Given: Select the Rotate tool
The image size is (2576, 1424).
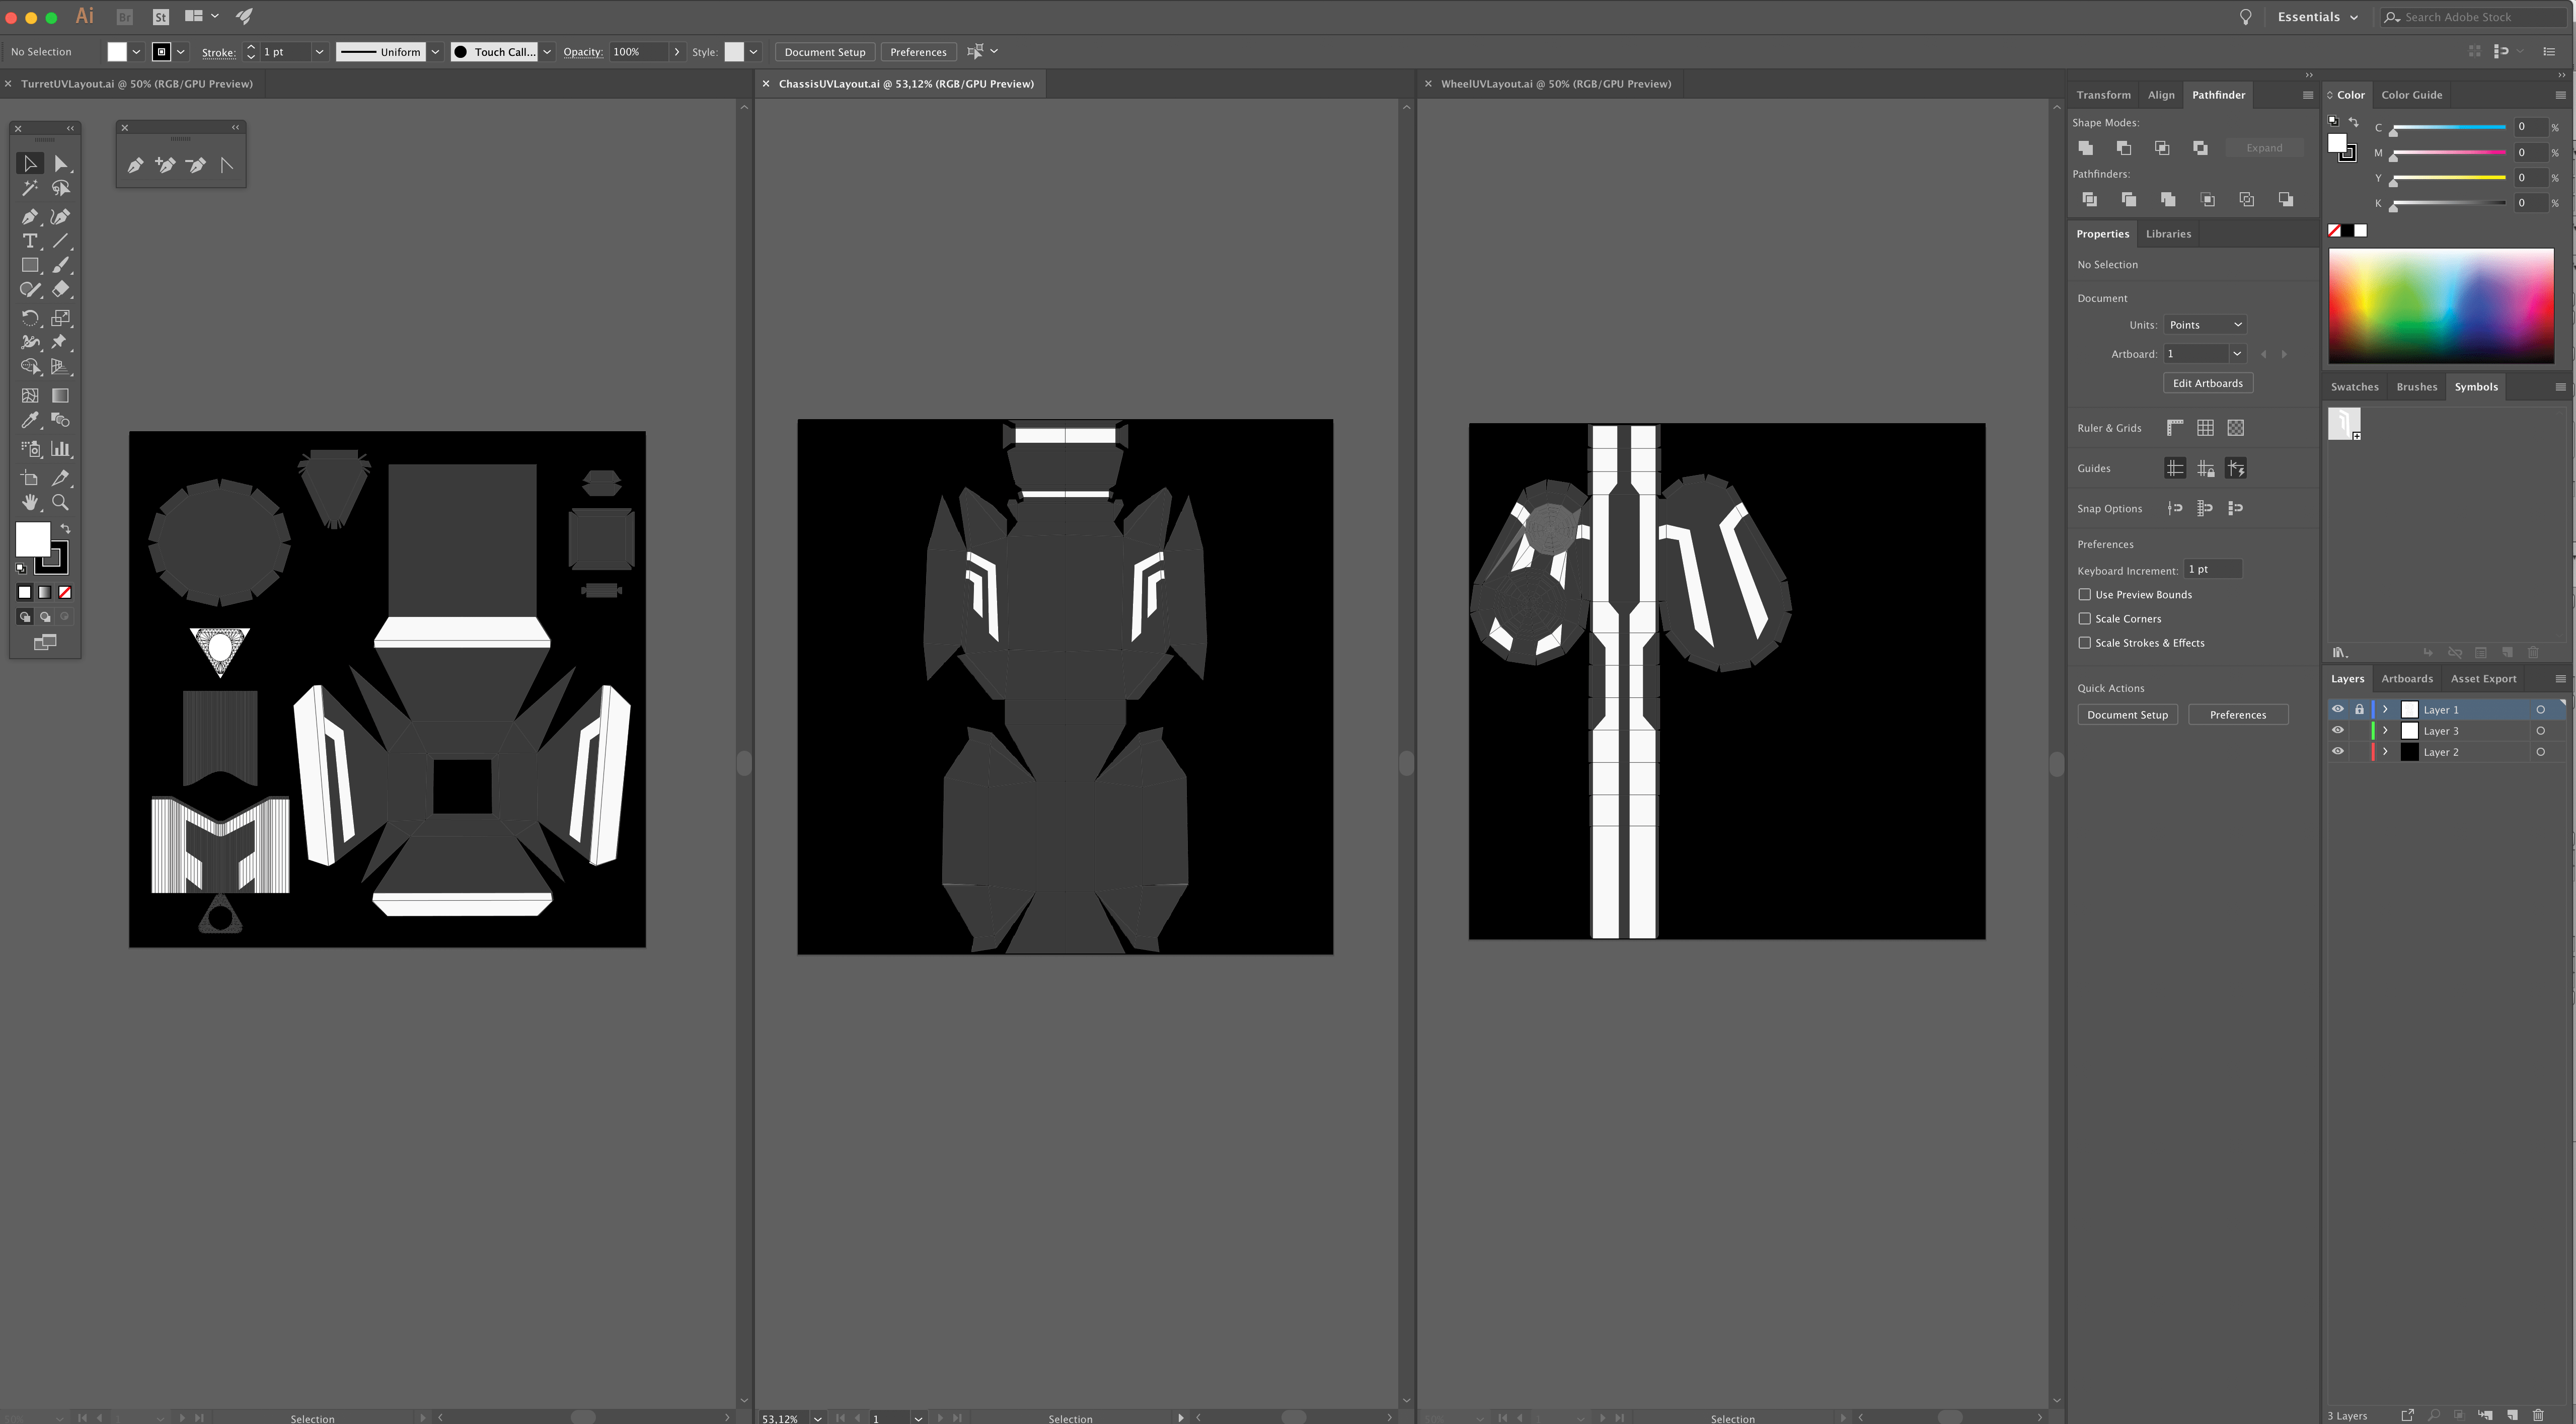Looking at the screenshot, I should tap(29, 318).
